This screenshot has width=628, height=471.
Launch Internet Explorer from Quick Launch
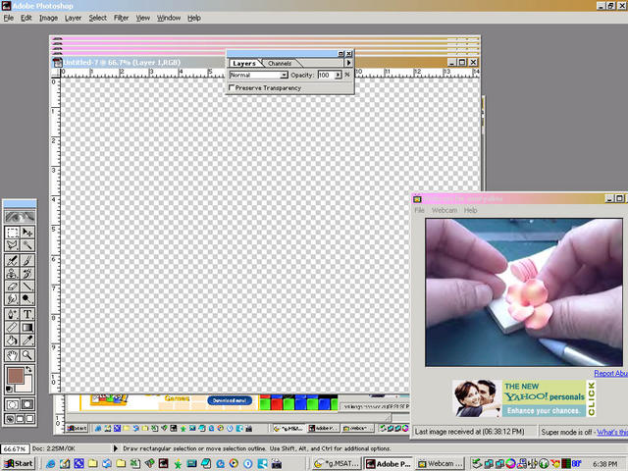point(50,463)
